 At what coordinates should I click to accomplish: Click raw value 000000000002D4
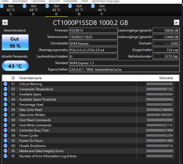[x=159, y=136]
